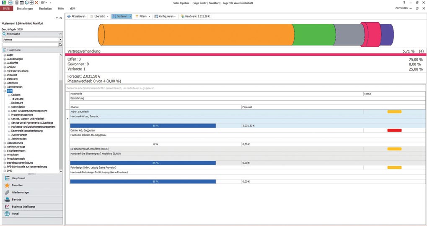The width and height of the screenshot is (427, 226).
Task: Click the Favoriten star icon
Action: point(7,185)
